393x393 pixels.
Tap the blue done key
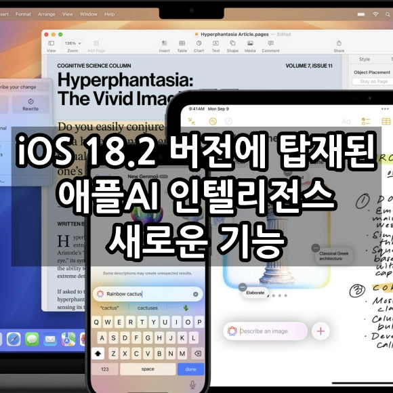[x=190, y=369]
